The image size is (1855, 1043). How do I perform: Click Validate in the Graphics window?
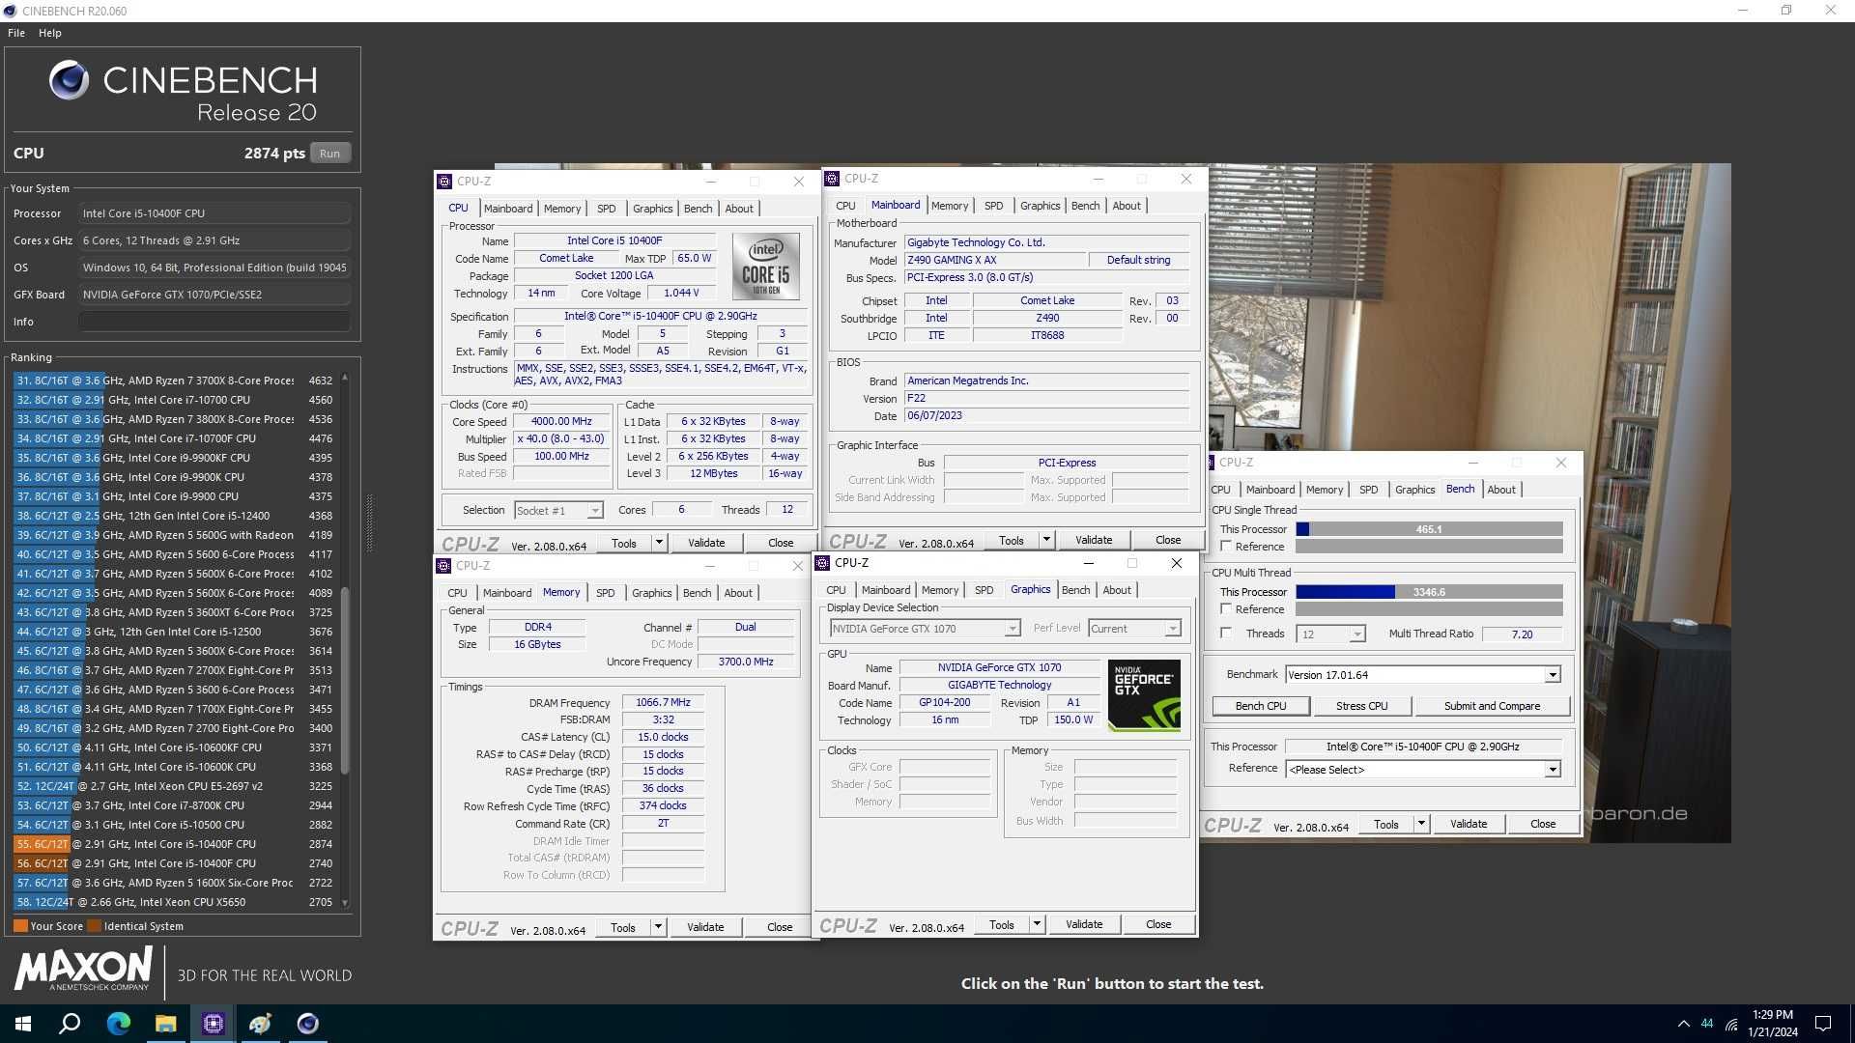1084,924
